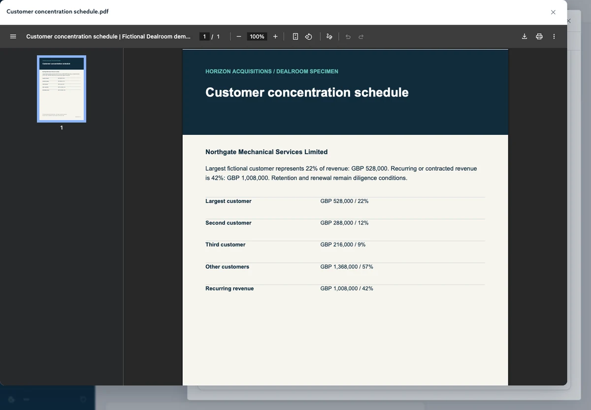Zoom in with the plus button
This screenshot has height=410, width=591.
point(275,36)
